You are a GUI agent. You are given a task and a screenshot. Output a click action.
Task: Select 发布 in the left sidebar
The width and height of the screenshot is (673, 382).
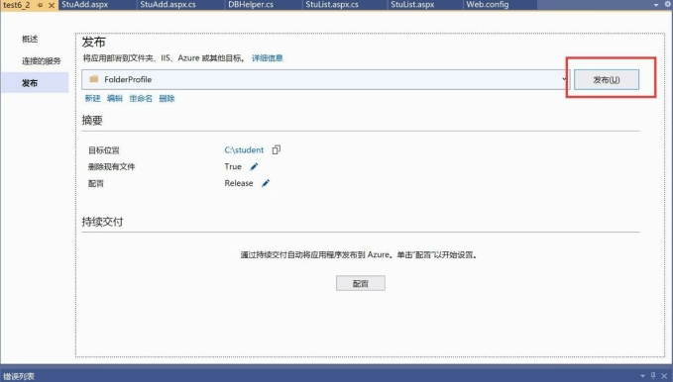tap(35, 83)
